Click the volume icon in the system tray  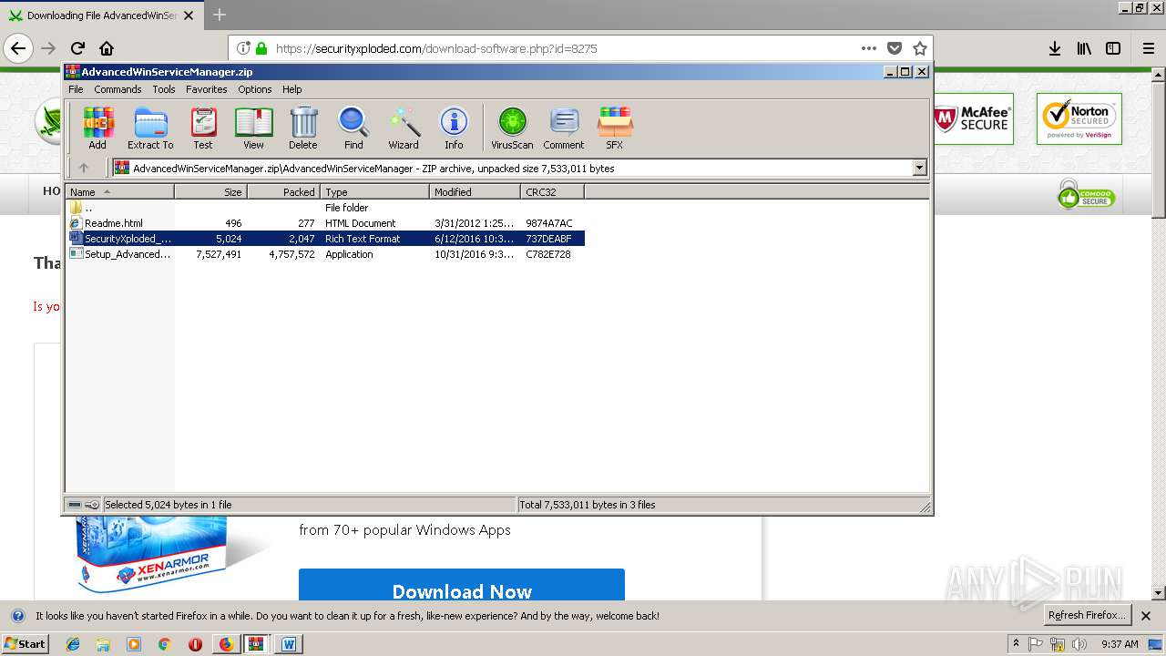coord(1079,644)
